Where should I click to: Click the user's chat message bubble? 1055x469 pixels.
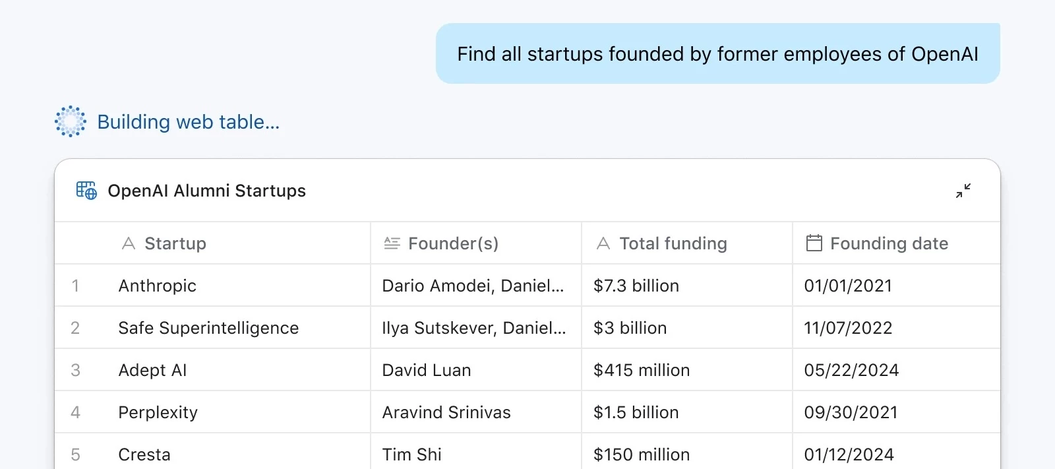(x=717, y=53)
